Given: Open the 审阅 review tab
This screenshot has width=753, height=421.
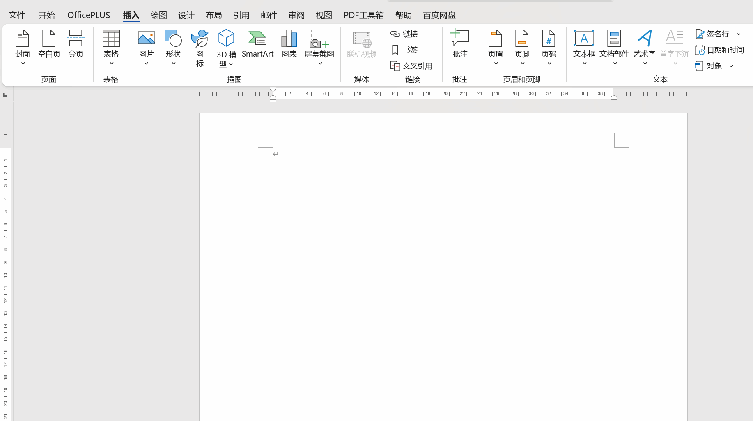Looking at the screenshot, I should [x=296, y=15].
